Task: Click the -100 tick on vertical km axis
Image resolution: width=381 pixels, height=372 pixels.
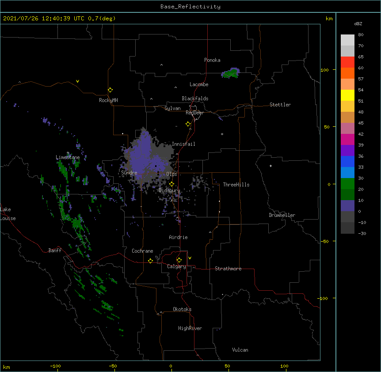Action: 323,298
